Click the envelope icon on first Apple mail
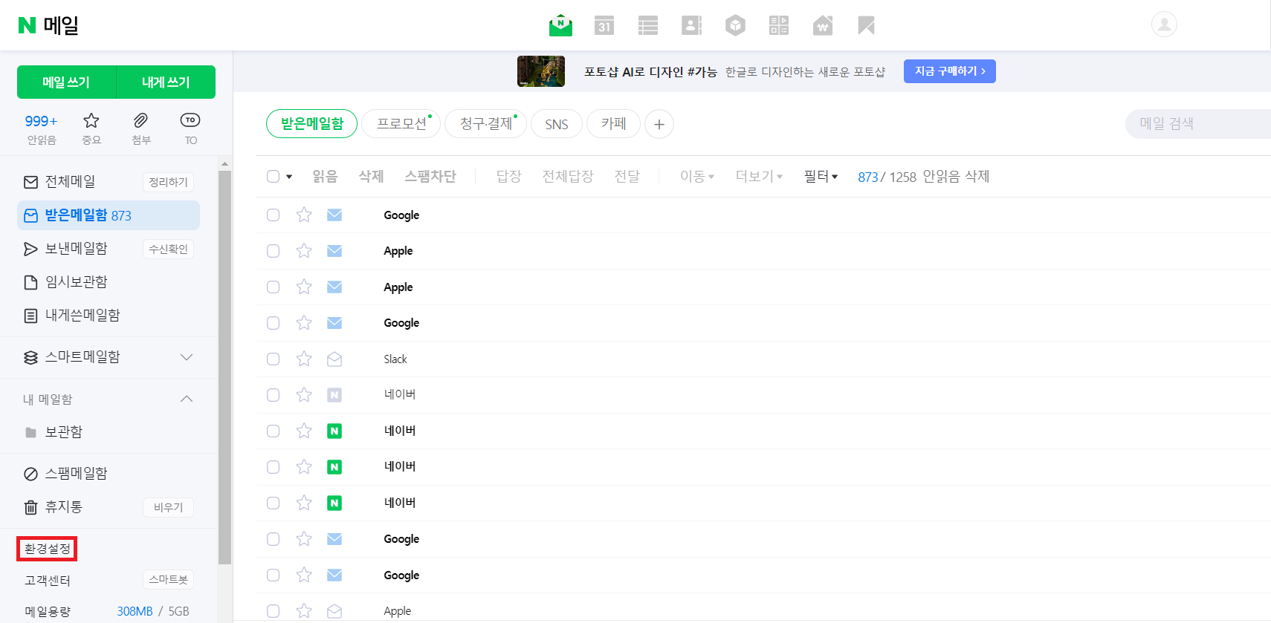Screen dimensions: 1271x623 tap(334, 251)
